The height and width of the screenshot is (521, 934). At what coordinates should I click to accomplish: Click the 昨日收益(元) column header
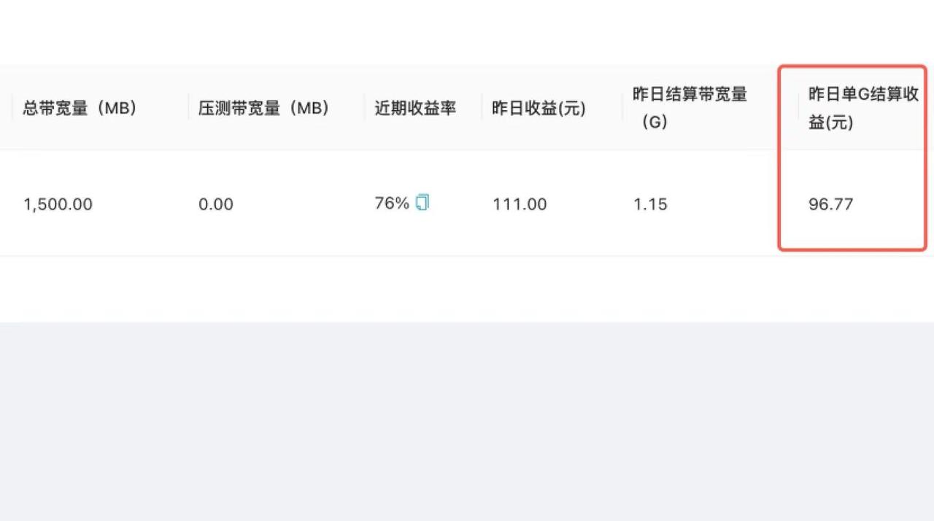[x=539, y=108]
